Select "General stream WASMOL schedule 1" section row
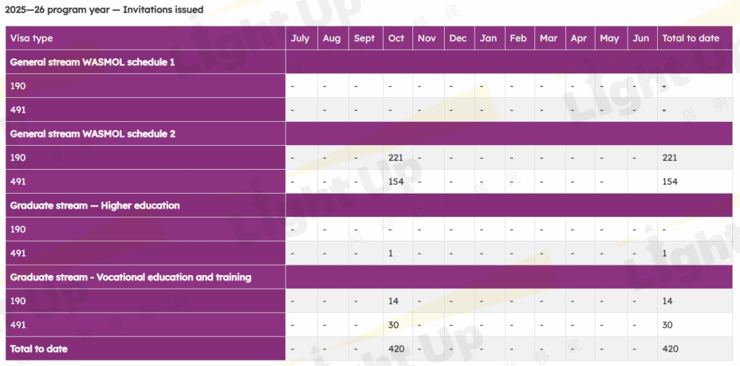 click(x=92, y=62)
